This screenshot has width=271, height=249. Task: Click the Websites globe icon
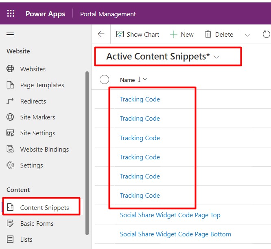(10, 69)
